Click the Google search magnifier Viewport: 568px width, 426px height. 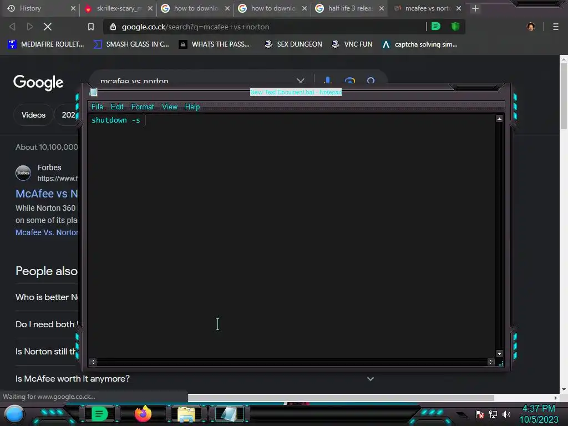point(371,80)
